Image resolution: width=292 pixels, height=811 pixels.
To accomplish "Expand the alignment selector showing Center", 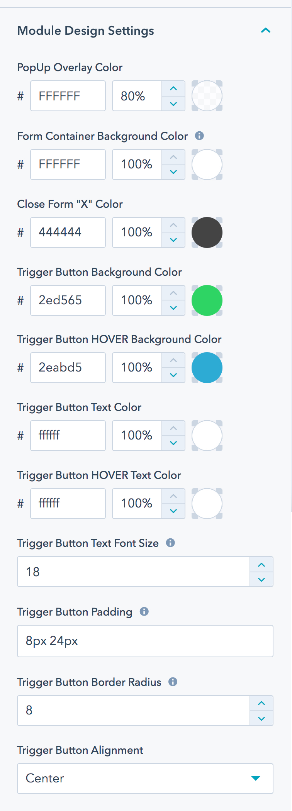I will tap(145, 779).
